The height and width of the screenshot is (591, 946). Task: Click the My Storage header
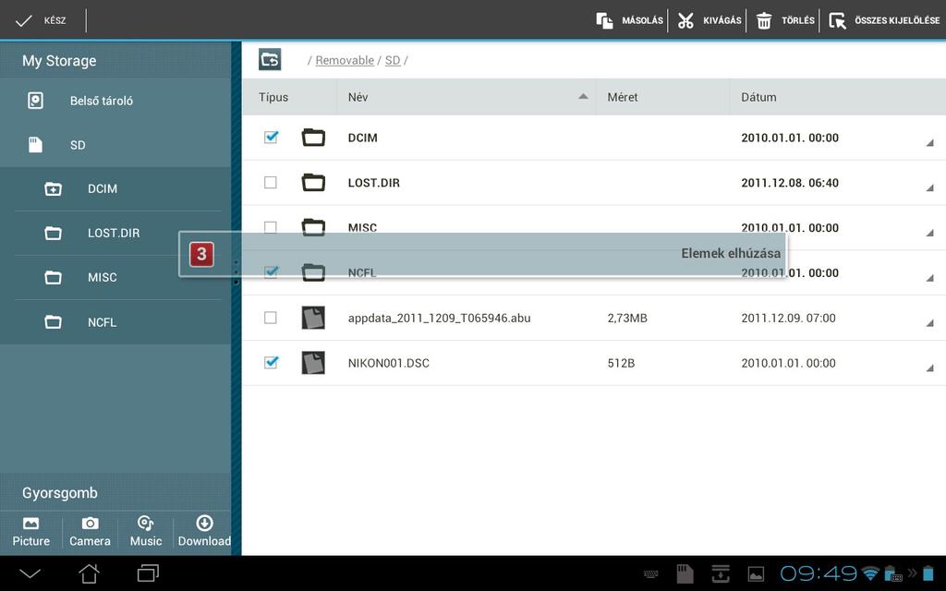[59, 61]
